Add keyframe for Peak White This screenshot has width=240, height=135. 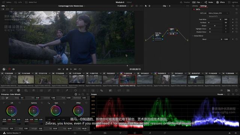tap(233, 19)
